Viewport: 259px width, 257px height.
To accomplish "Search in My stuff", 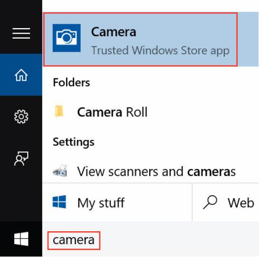I will (x=117, y=202).
